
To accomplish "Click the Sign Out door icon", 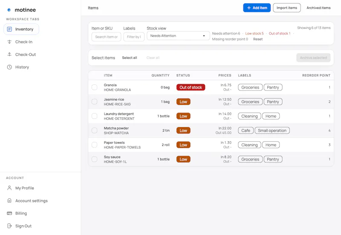I will [x=9, y=226].
